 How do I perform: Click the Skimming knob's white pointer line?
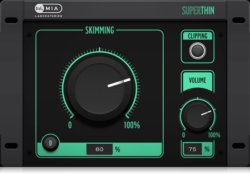click(x=120, y=83)
